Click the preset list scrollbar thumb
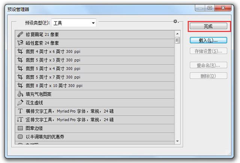Viewport: 240px width, 163px height. [177, 40]
